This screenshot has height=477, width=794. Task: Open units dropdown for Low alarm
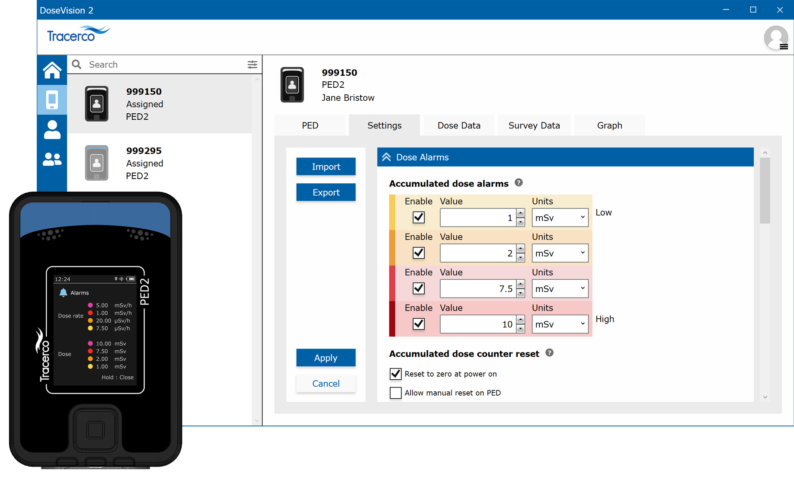pyautogui.click(x=560, y=218)
